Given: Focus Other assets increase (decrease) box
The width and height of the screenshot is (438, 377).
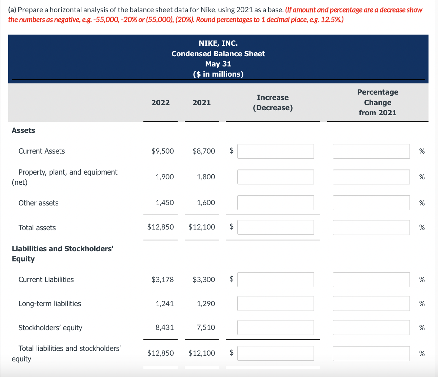Looking at the screenshot, I should pos(276,203).
